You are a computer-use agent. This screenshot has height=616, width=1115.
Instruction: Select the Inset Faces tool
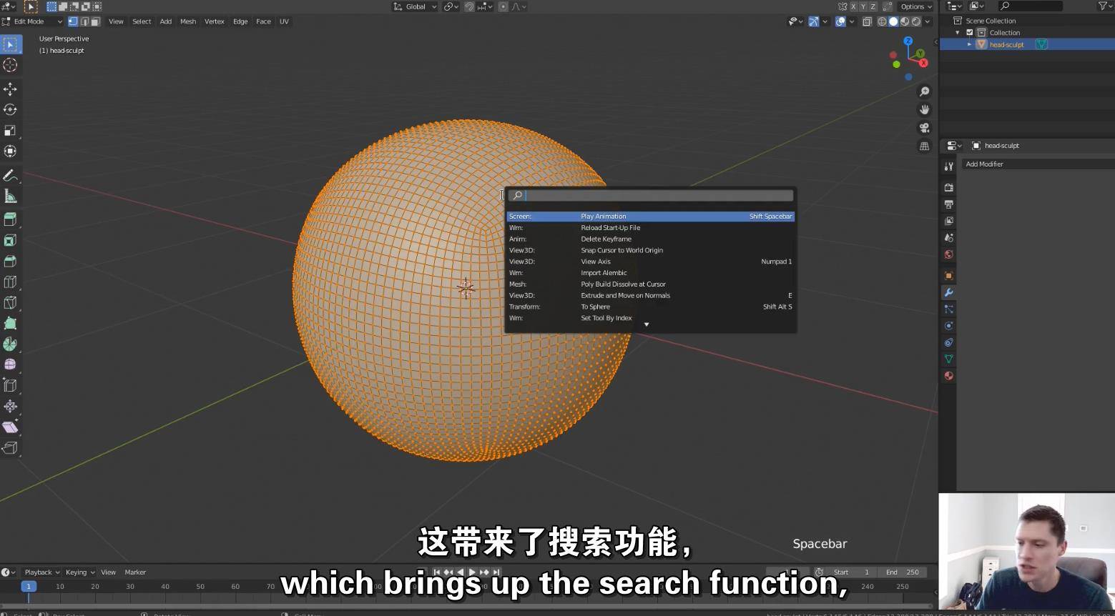coord(10,240)
